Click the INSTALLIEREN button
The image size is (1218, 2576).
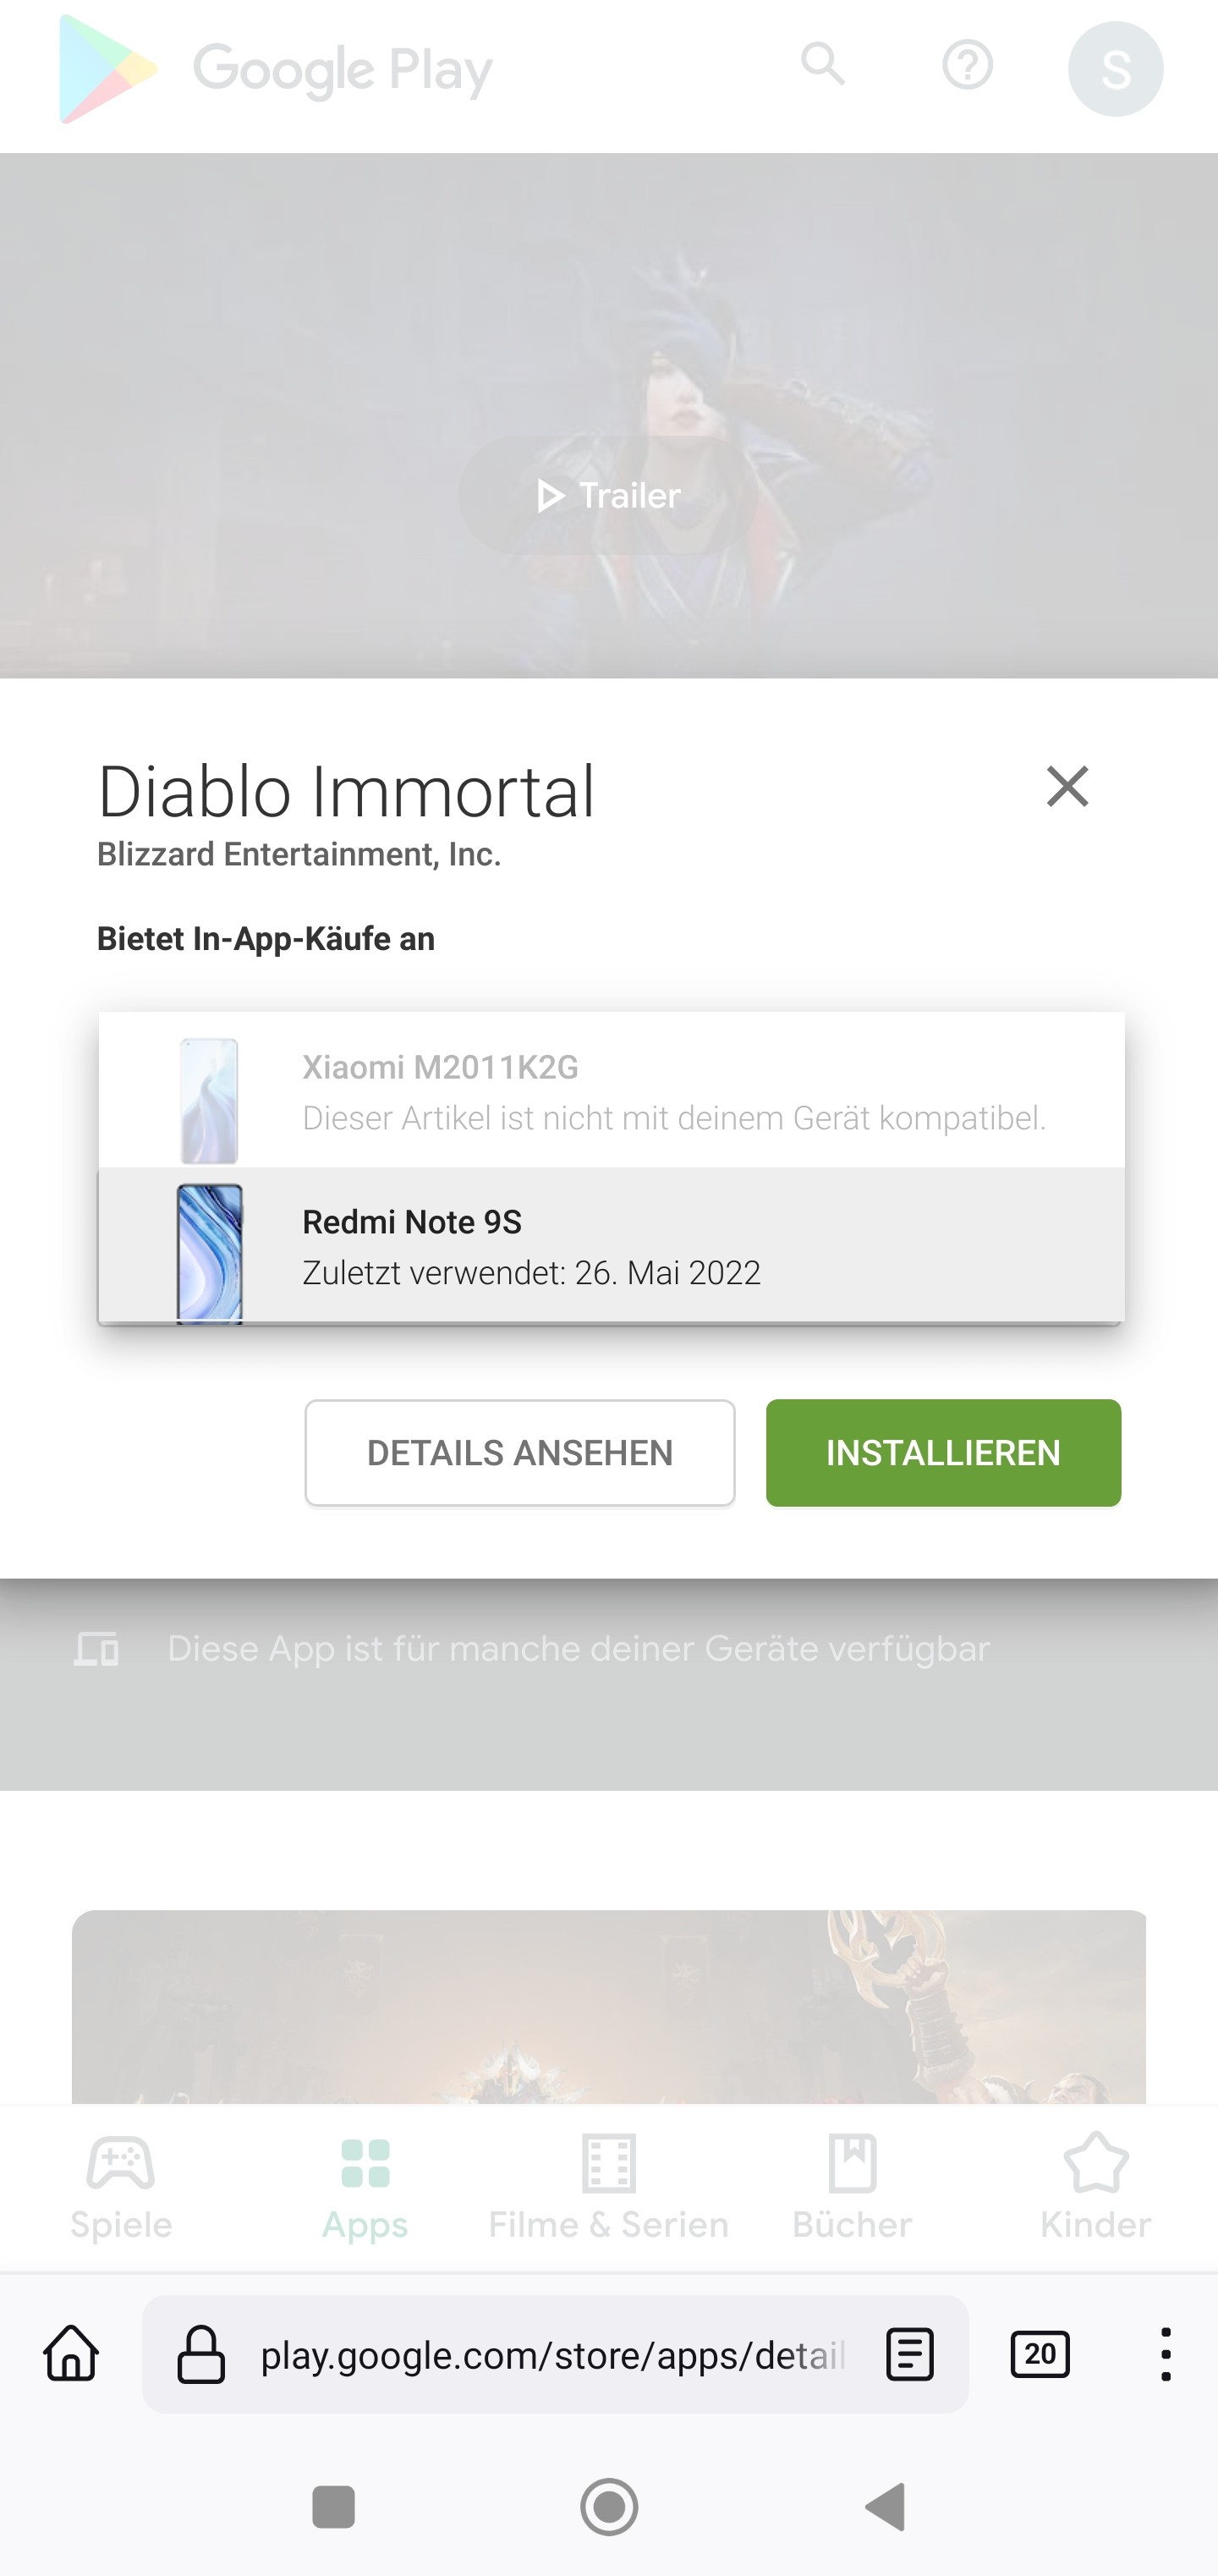[943, 1452]
